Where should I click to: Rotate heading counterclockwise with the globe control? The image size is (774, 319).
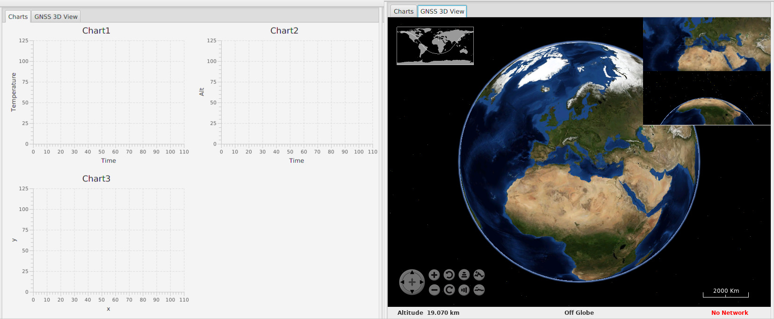pos(449,275)
